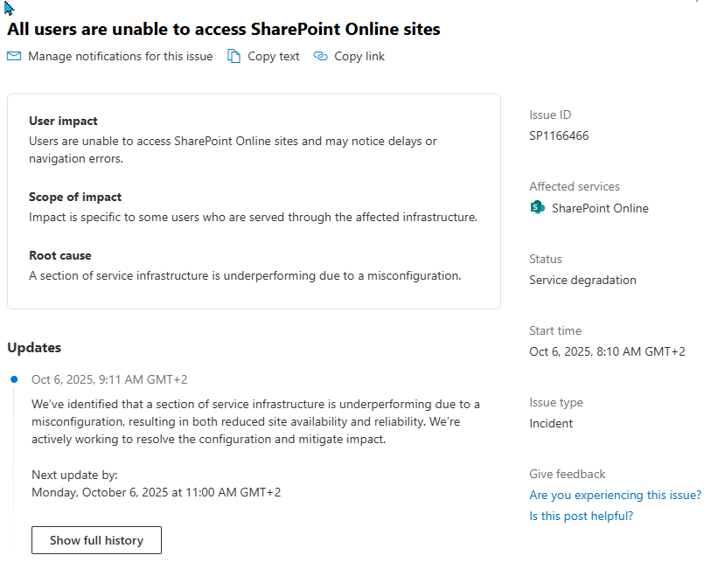This screenshot has width=718, height=583.
Task: Select the issue ID SP1166466
Action: pos(559,135)
